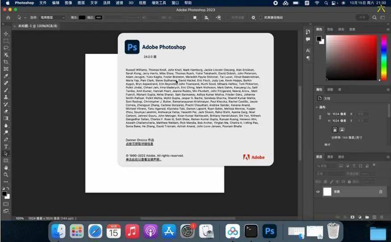Image resolution: width=391 pixels, height=242 pixels.
Task: Open the History panel icon
Action: pyautogui.click(x=308, y=32)
